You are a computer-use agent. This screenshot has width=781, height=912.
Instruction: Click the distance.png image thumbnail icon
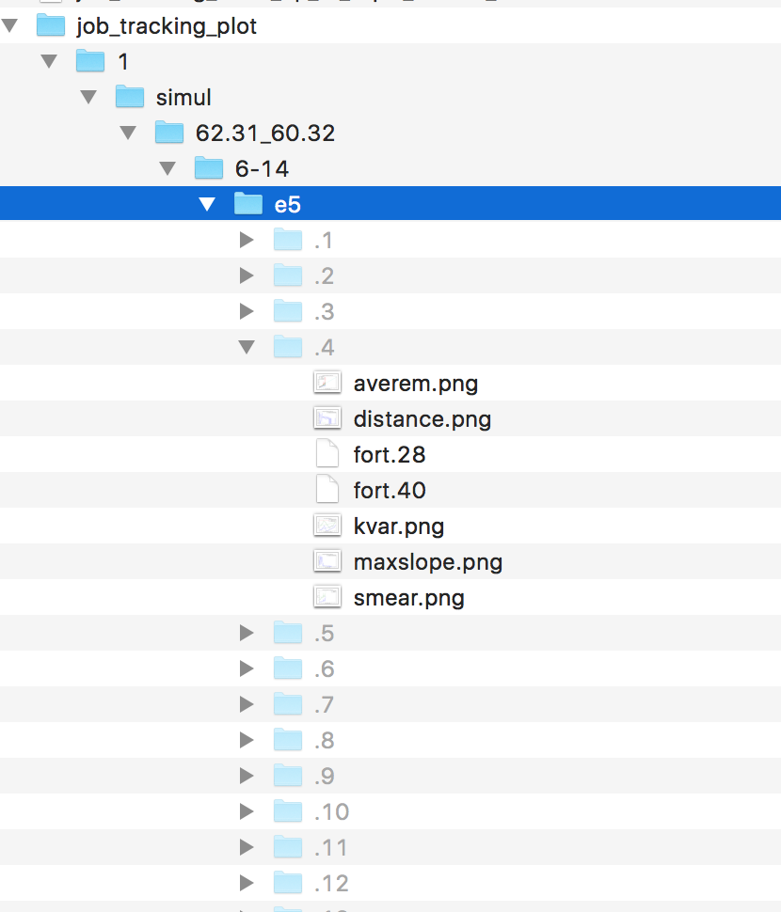click(327, 418)
